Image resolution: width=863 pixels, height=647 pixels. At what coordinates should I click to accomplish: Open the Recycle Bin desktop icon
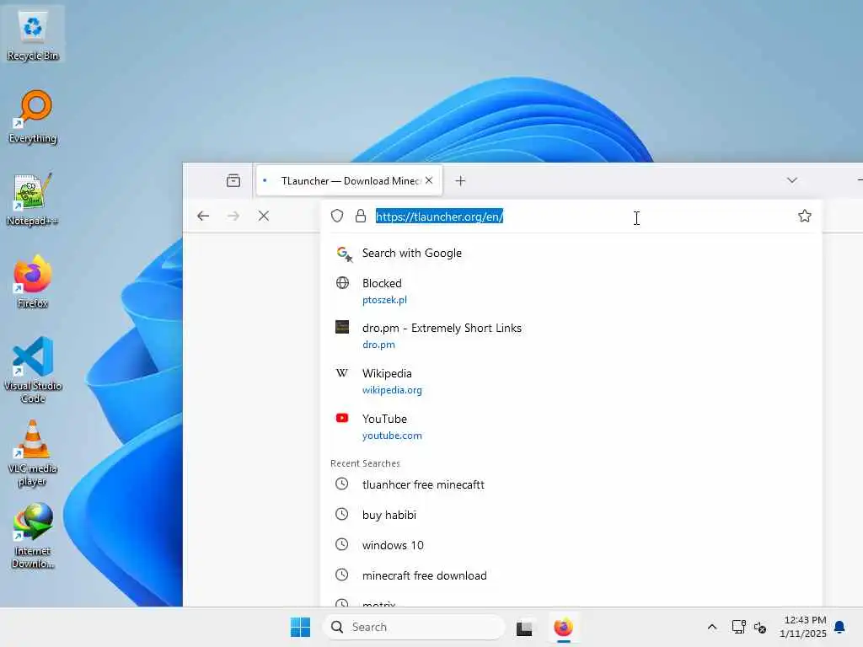[33, 34]
